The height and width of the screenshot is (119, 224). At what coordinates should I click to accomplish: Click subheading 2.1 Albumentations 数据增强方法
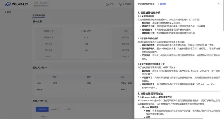(x=155, y=97)
